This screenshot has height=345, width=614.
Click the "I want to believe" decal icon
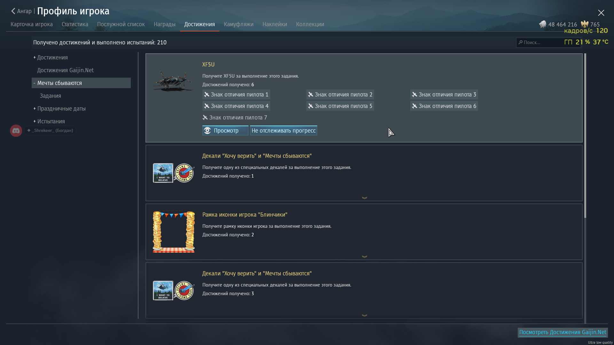pos(163,173)
